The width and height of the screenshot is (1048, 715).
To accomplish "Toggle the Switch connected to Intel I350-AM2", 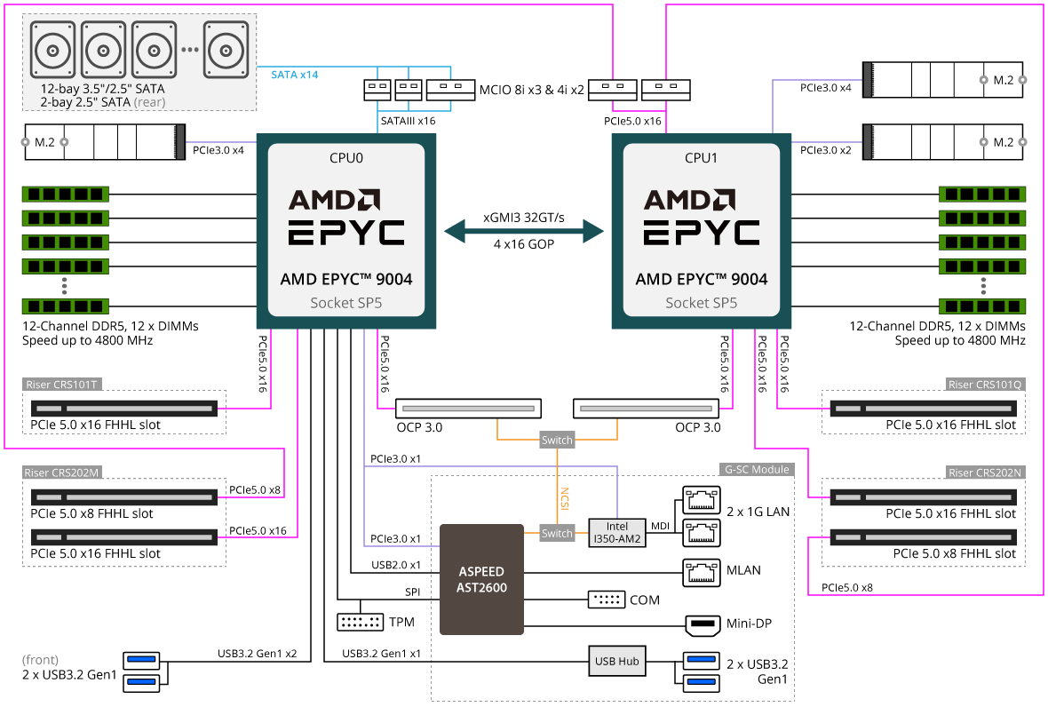I will pyautogui.click(x=556, y=533).
